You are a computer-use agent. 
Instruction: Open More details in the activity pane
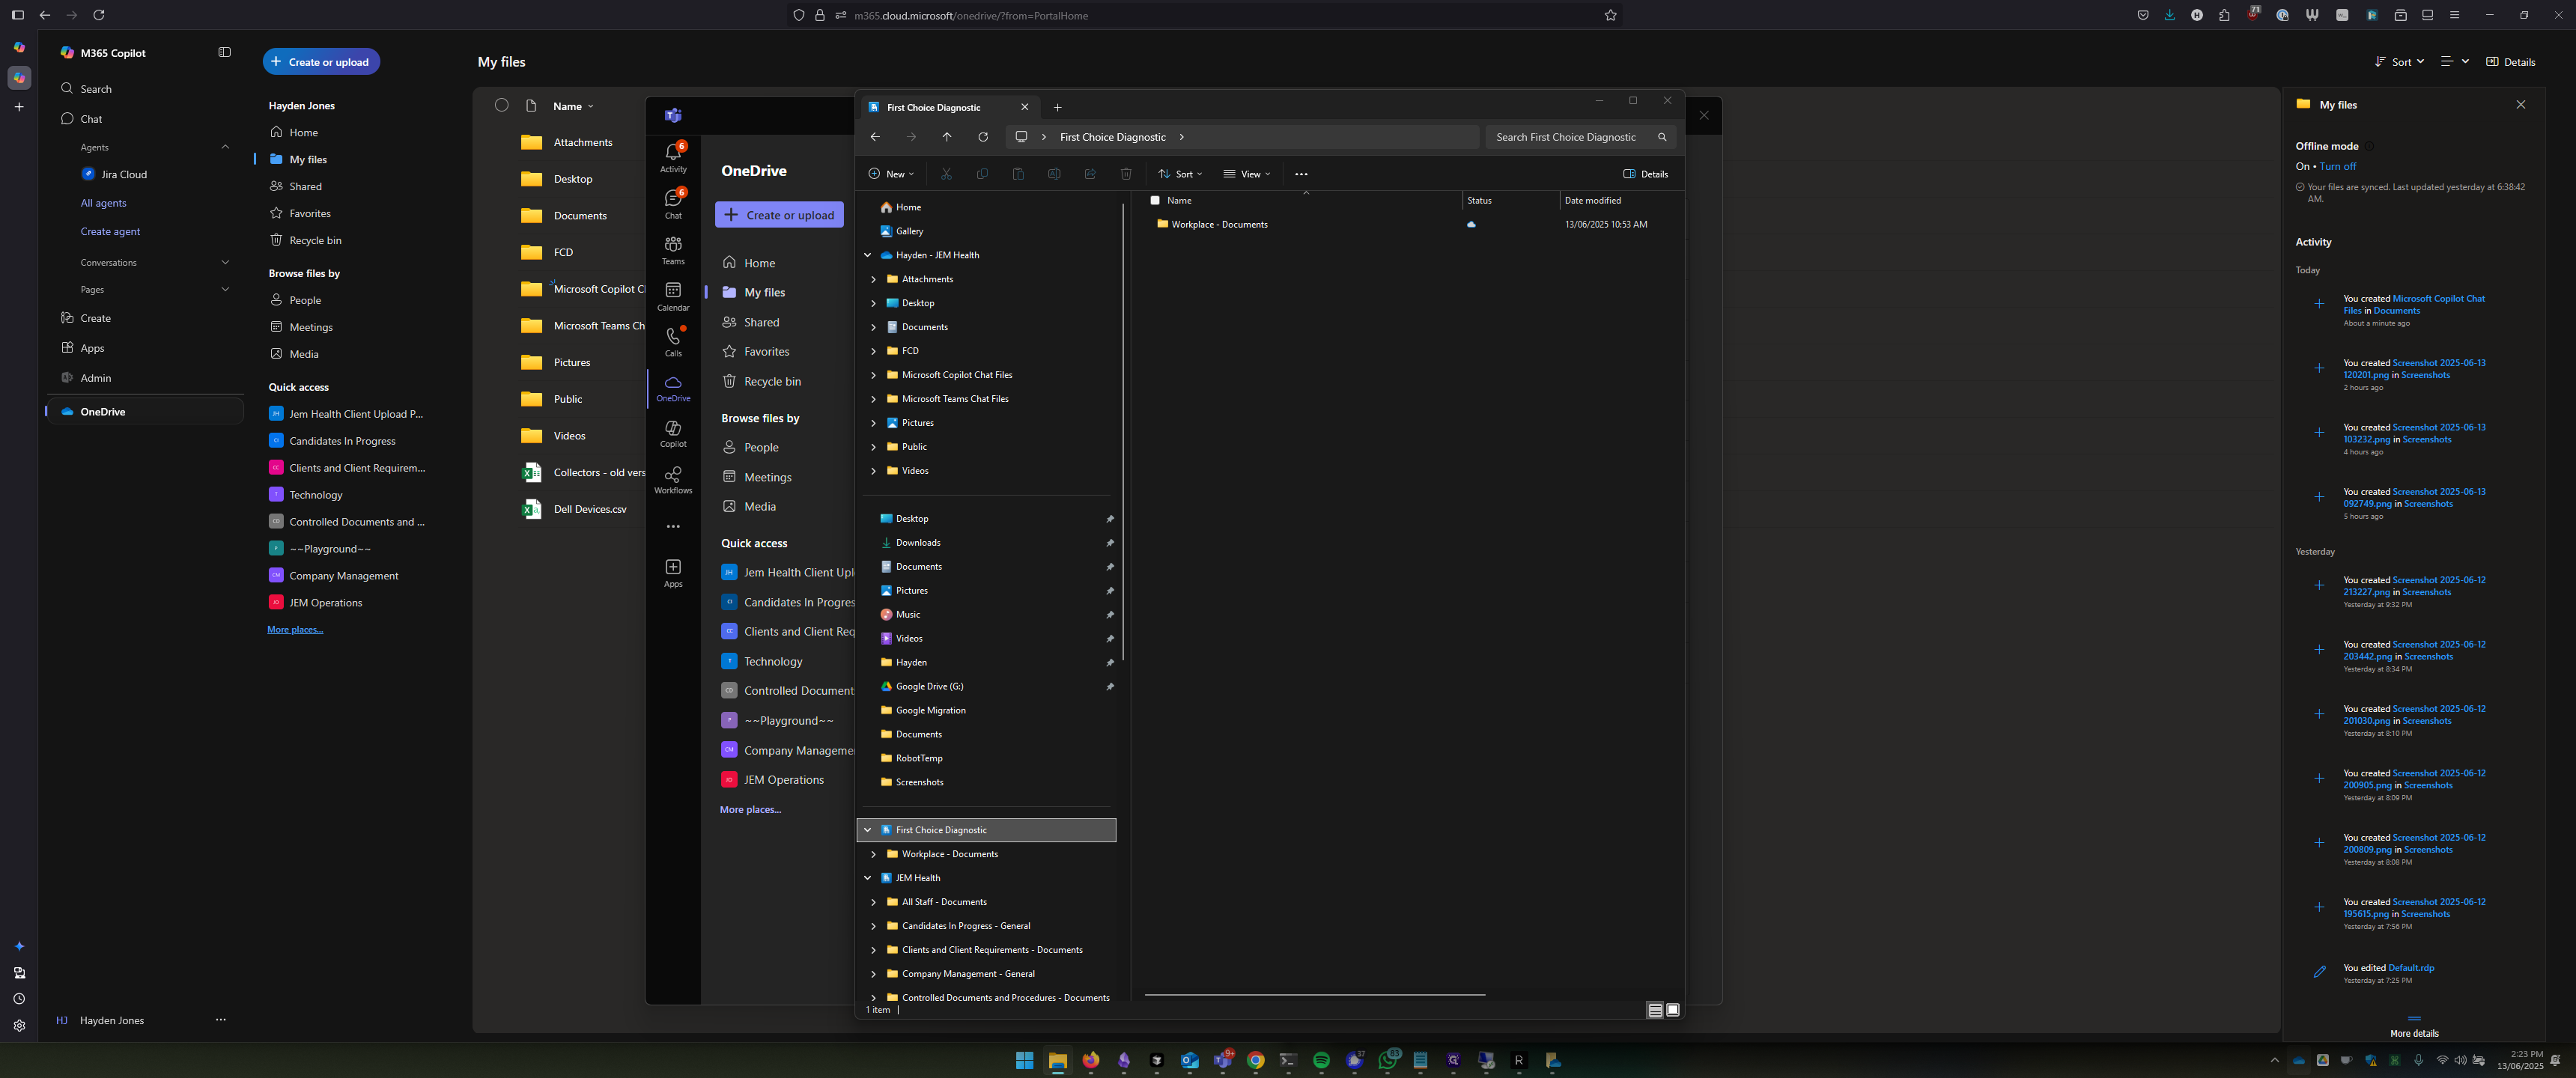(x=2414, y=1033)
